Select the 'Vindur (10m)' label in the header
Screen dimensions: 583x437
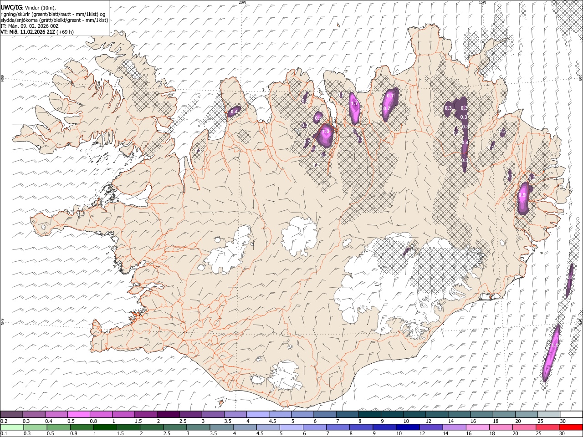tap(40, 8)
